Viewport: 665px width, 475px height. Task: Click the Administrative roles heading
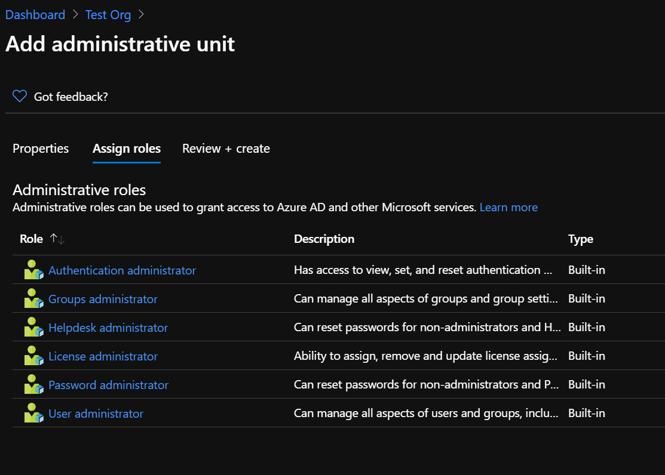(x=79, y=190)
